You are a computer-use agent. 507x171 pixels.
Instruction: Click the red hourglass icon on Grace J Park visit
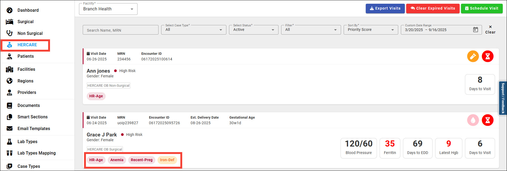click(x=487, y=120)
